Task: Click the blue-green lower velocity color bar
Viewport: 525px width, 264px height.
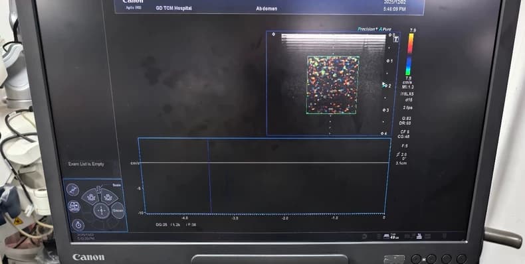Action: tap(409, 66)
